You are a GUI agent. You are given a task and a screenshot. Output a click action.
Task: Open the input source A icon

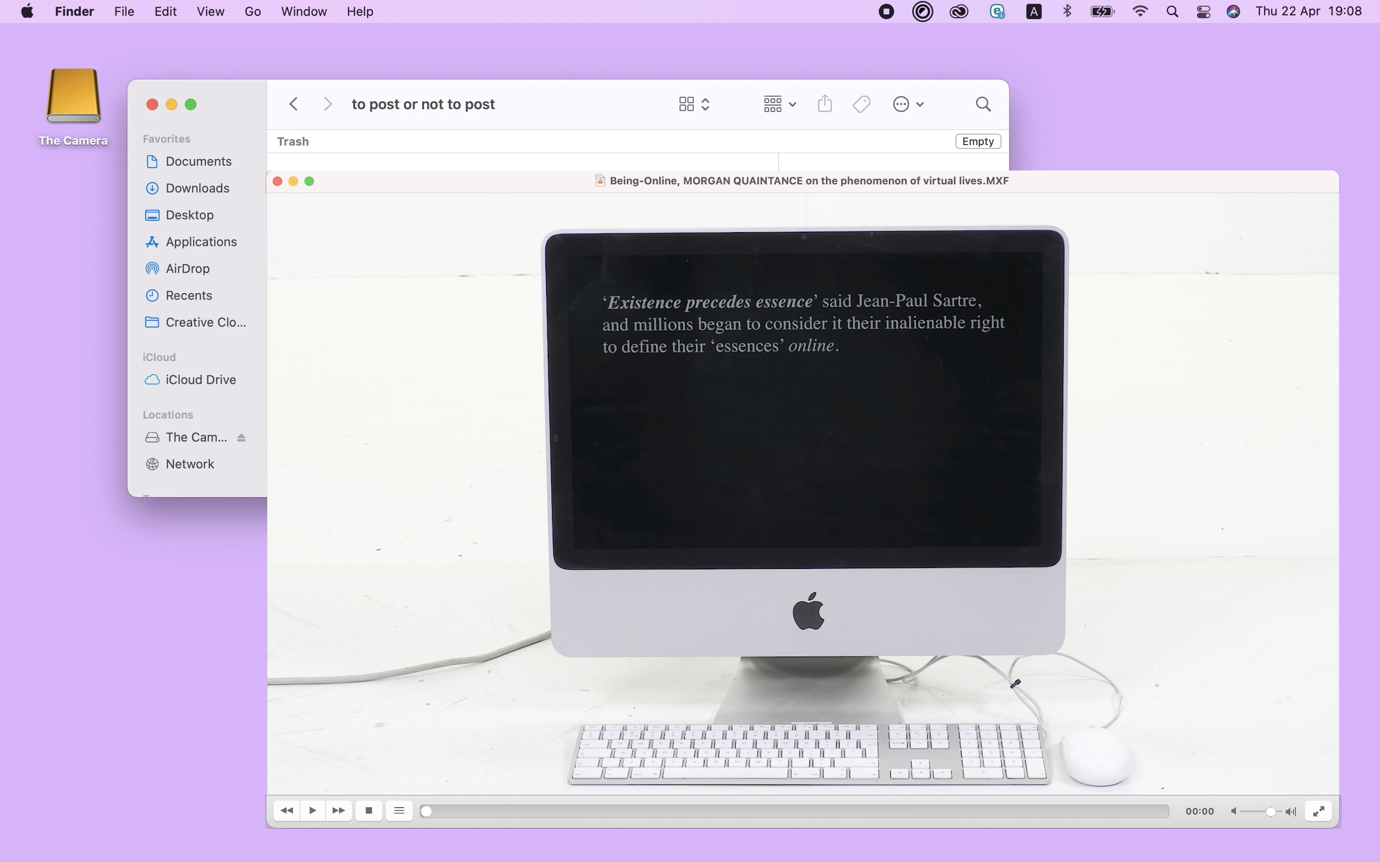pos(1034,11)
